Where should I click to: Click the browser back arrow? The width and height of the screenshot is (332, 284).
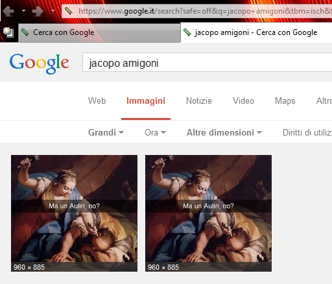[x=8, y=11]
